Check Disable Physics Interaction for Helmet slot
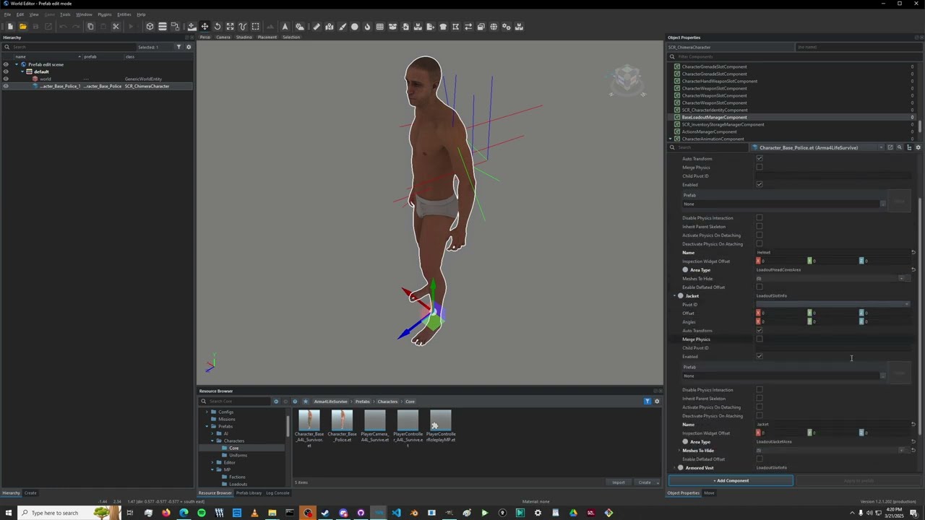The image size is (925, 520). coord(759,217)
